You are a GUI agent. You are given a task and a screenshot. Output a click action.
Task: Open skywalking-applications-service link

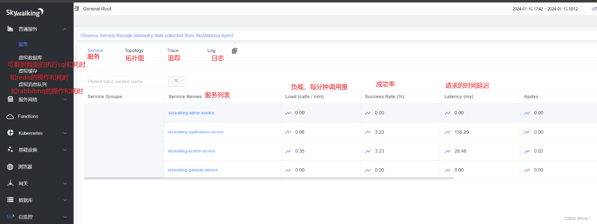tap(196, 132)
